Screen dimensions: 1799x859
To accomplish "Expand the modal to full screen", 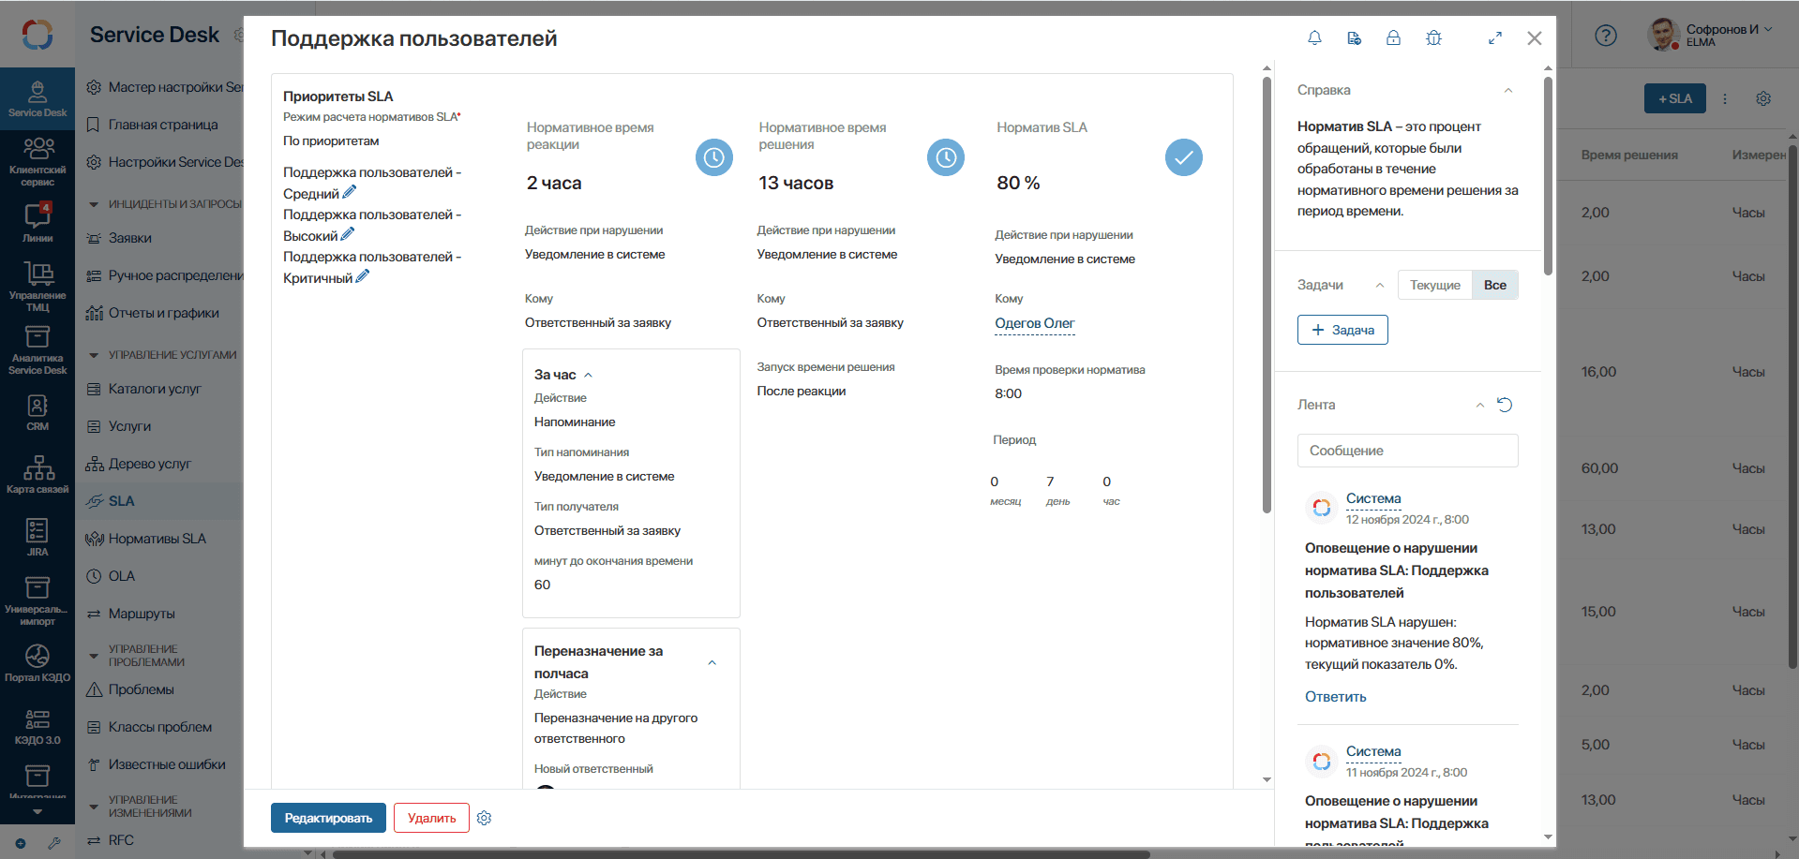I will click(1495, 38).
